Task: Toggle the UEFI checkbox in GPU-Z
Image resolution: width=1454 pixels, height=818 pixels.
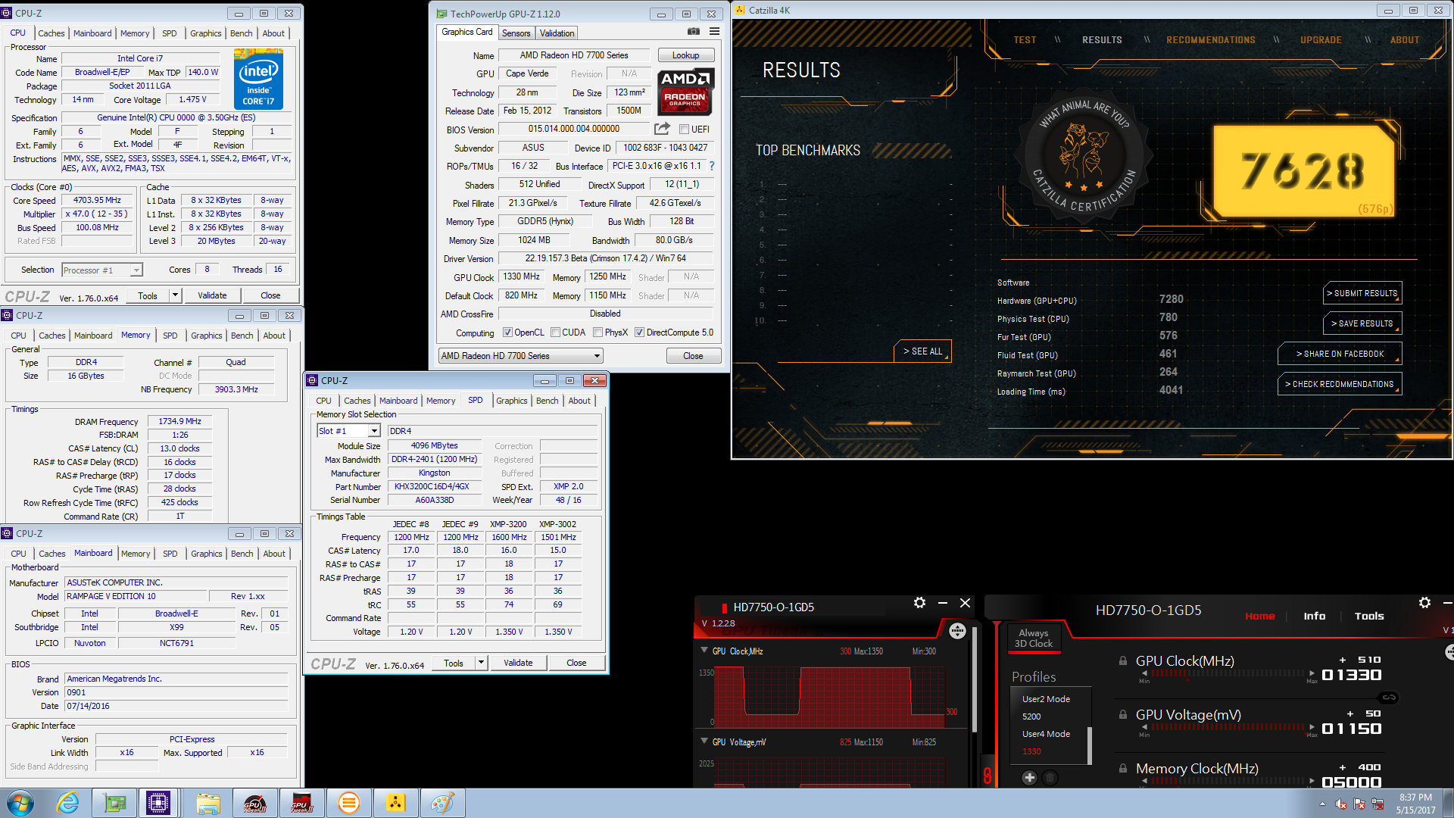Action: click(684, 130)
